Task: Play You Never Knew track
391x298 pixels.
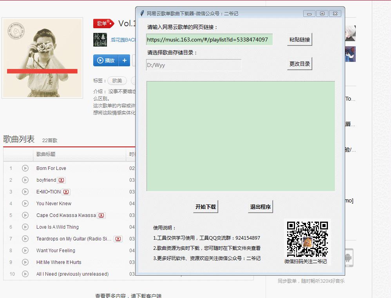Action: point(25,204)
